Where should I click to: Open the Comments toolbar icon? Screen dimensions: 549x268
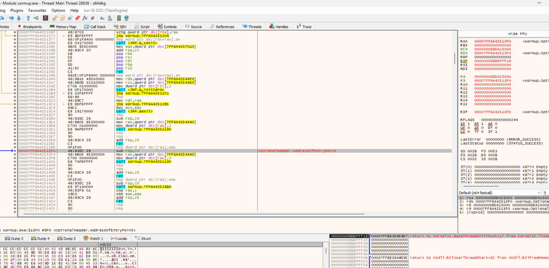point(62,18)
